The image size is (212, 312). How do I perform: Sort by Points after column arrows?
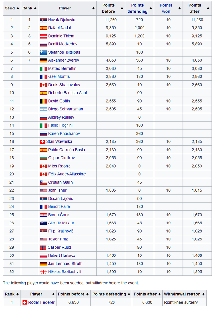[208, 8]
